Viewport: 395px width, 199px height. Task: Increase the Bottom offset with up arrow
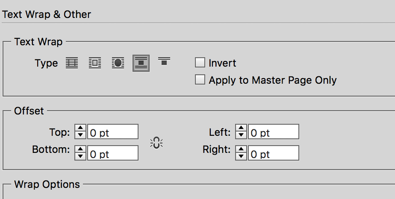click(80, 150)
